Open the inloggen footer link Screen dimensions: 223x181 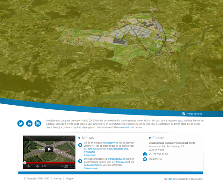70,178
